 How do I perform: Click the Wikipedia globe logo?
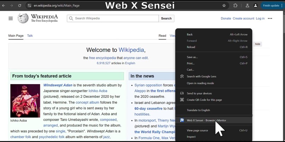(x=23, y=18)
